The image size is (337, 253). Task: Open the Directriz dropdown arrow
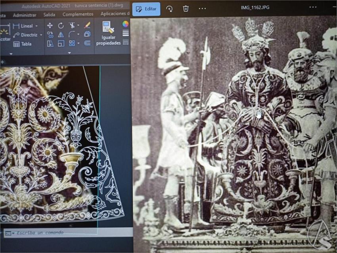41,35
